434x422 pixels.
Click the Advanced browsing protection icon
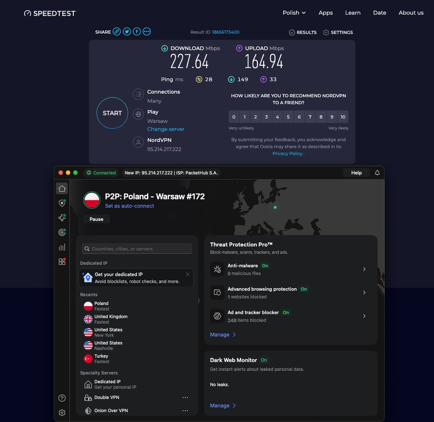tap(217, 292)
